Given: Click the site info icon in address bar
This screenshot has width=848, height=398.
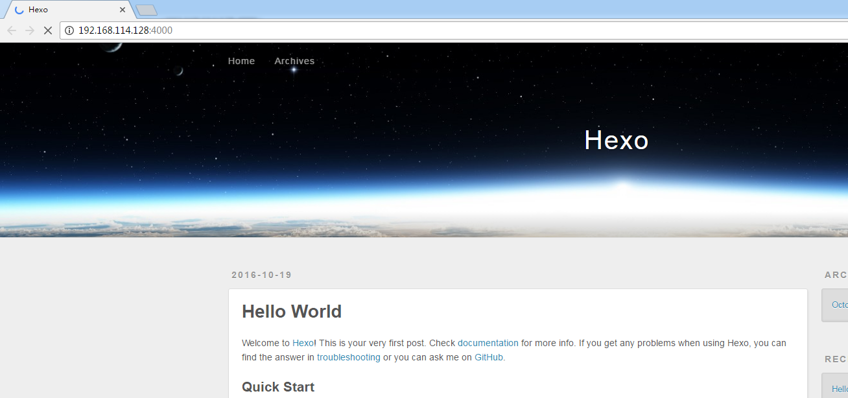Looking at the screenshot, I should tap(69, 30).
